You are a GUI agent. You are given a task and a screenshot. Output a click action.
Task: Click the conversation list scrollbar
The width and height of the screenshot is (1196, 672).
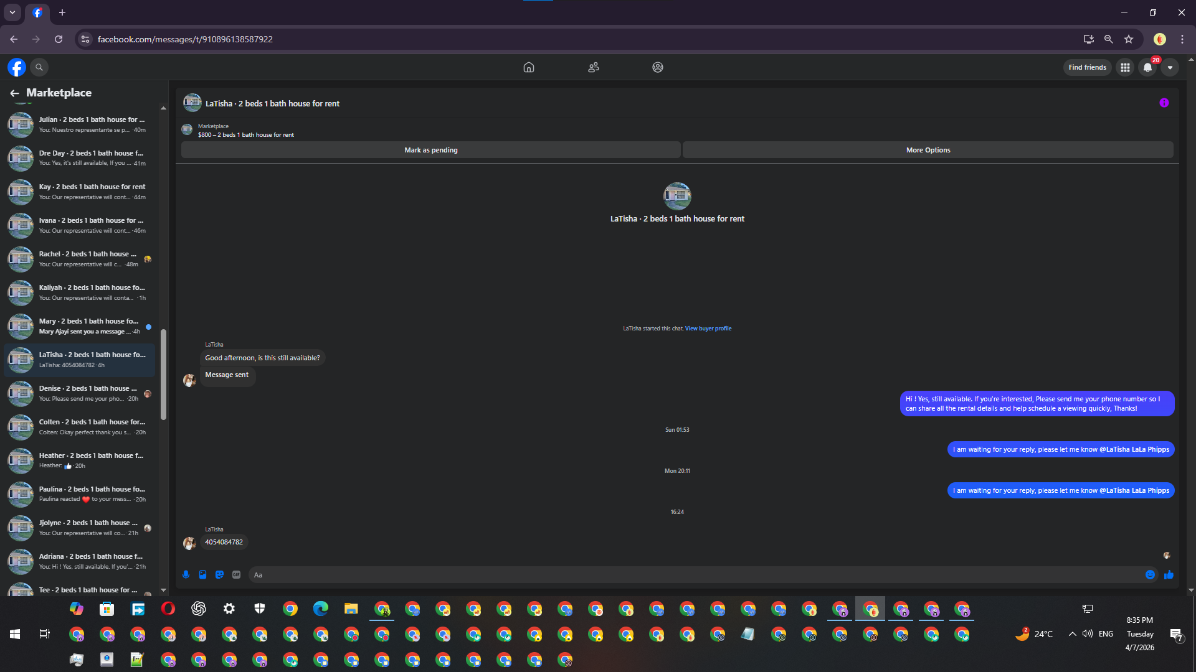click(163, 375)
